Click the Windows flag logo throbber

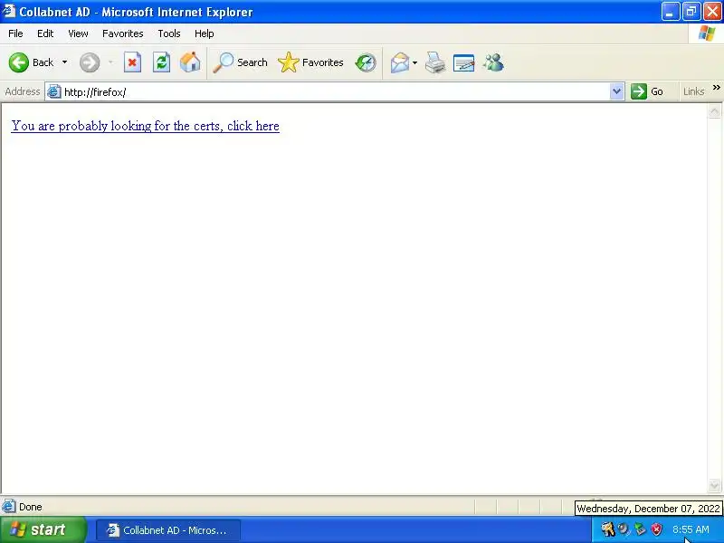[707, 33]
